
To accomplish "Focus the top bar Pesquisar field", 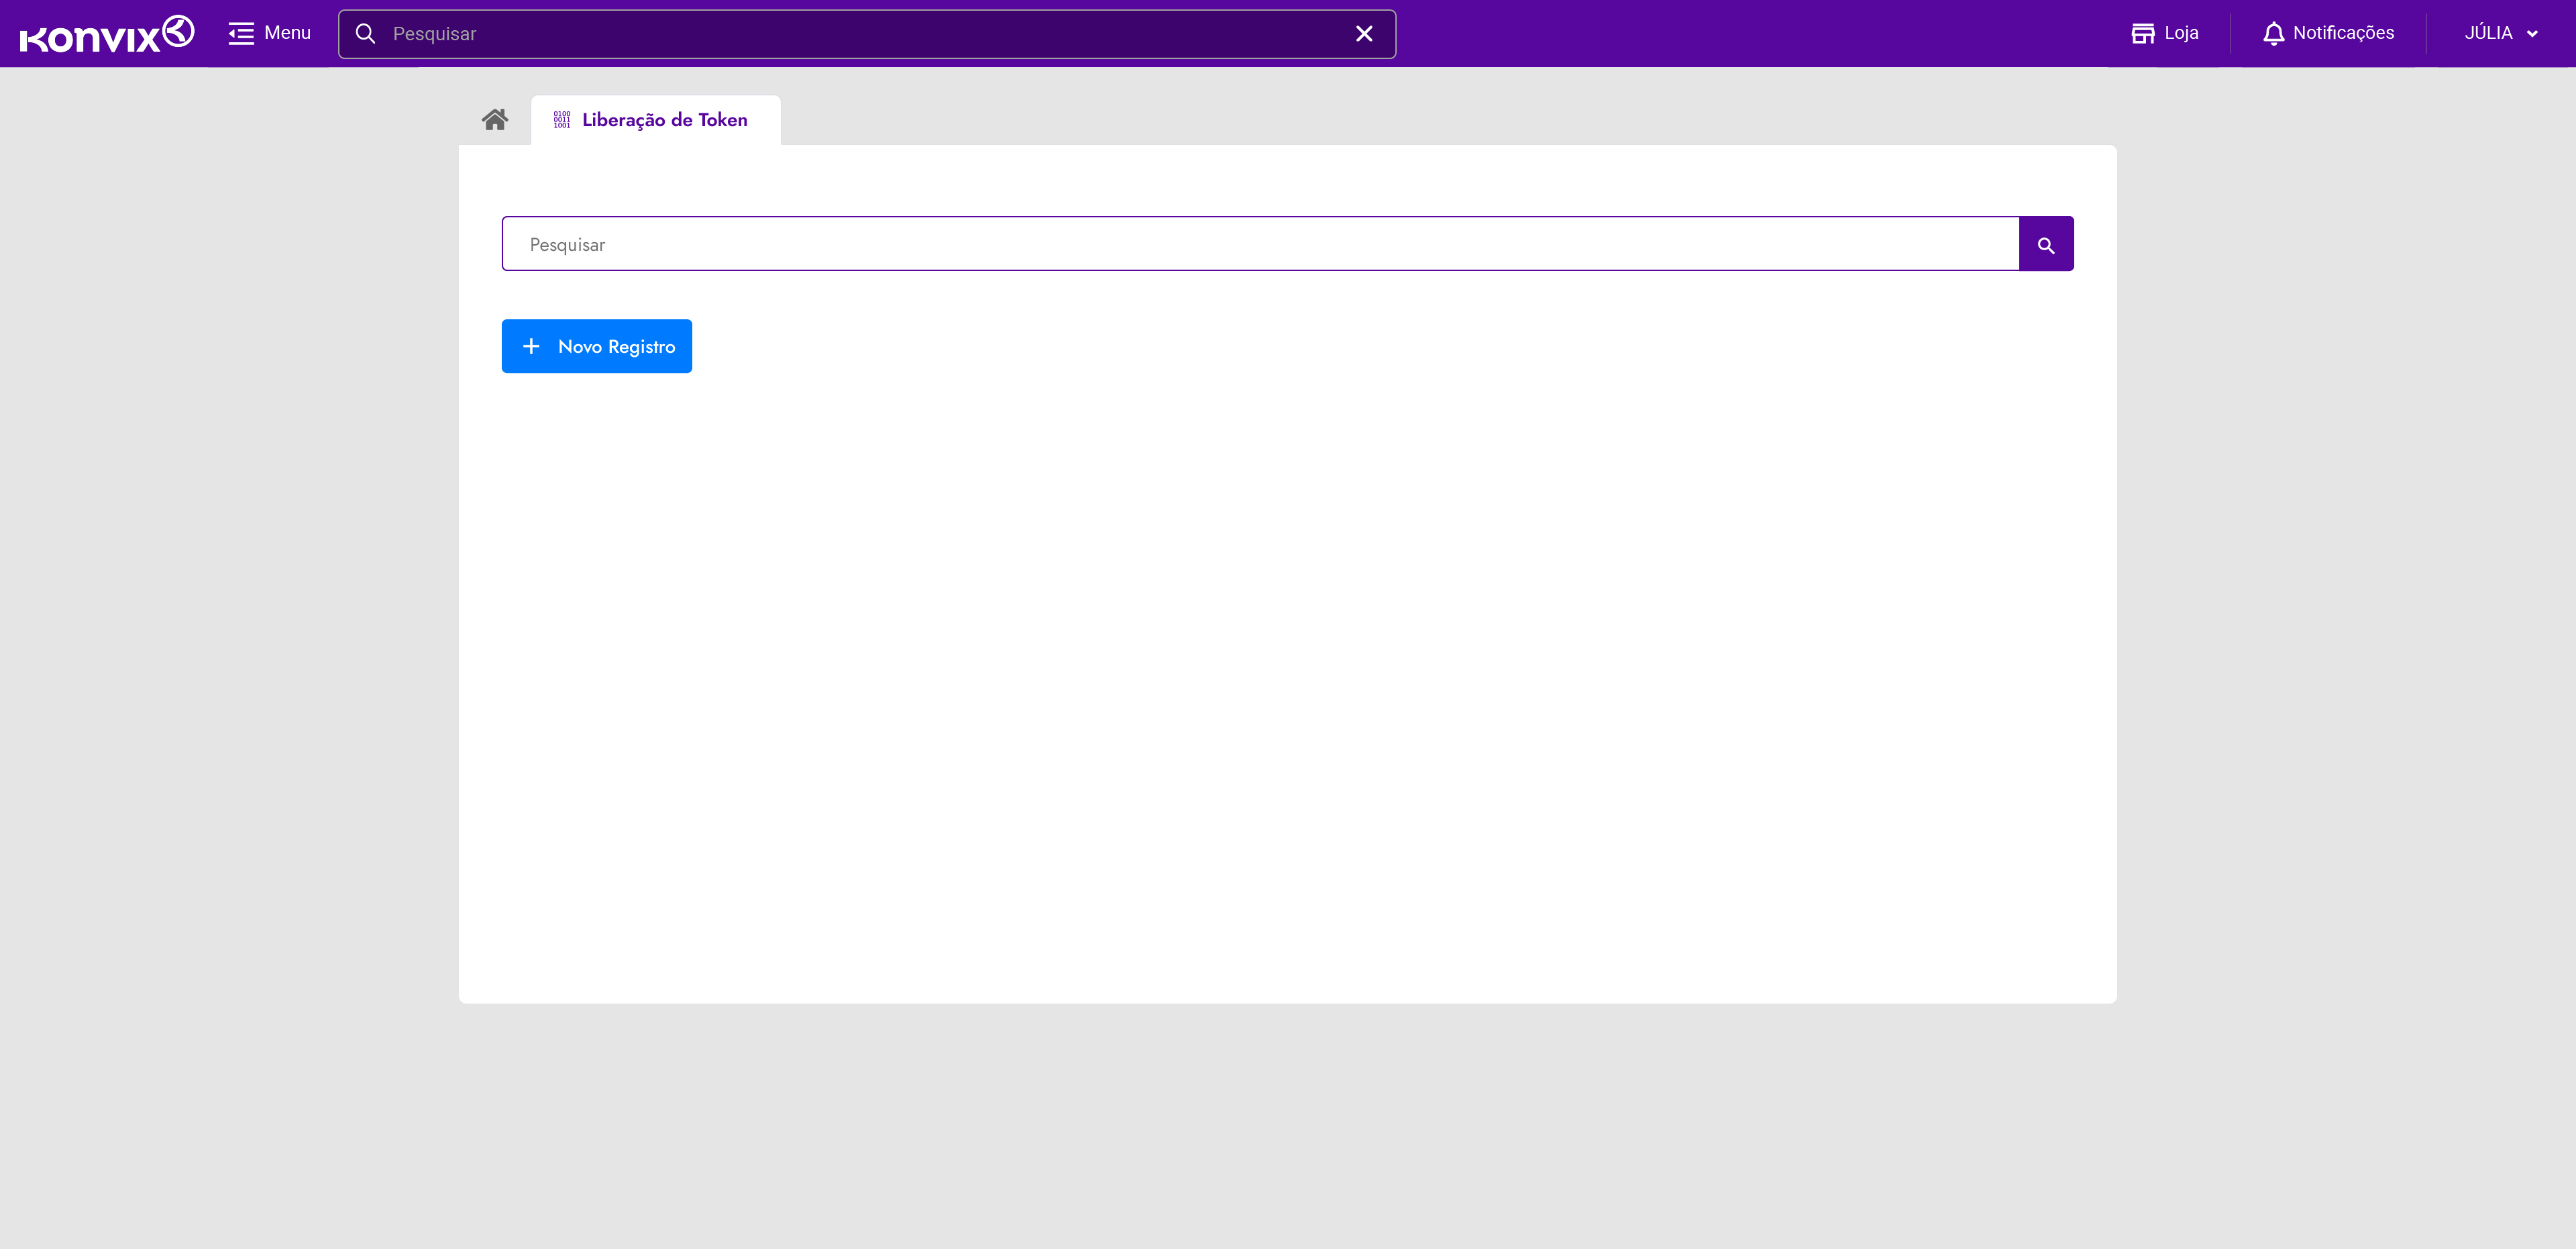I will pos(860,34).
